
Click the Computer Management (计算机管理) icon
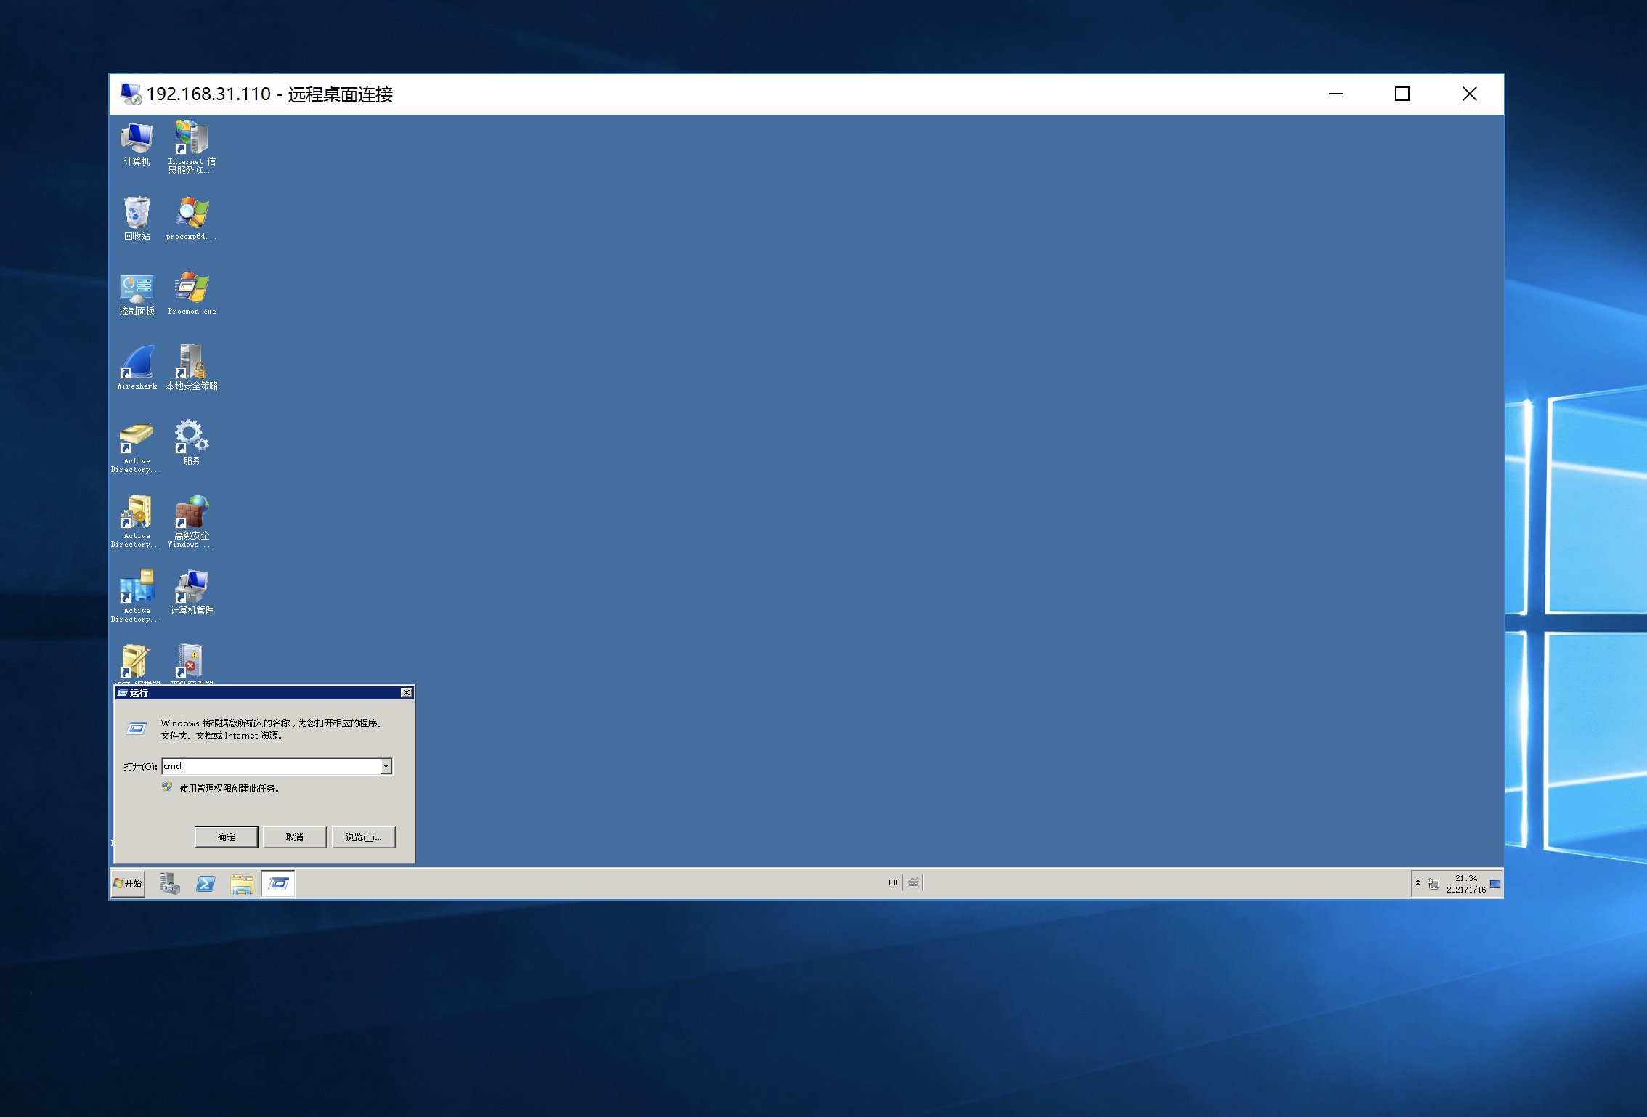coord(192,587)
